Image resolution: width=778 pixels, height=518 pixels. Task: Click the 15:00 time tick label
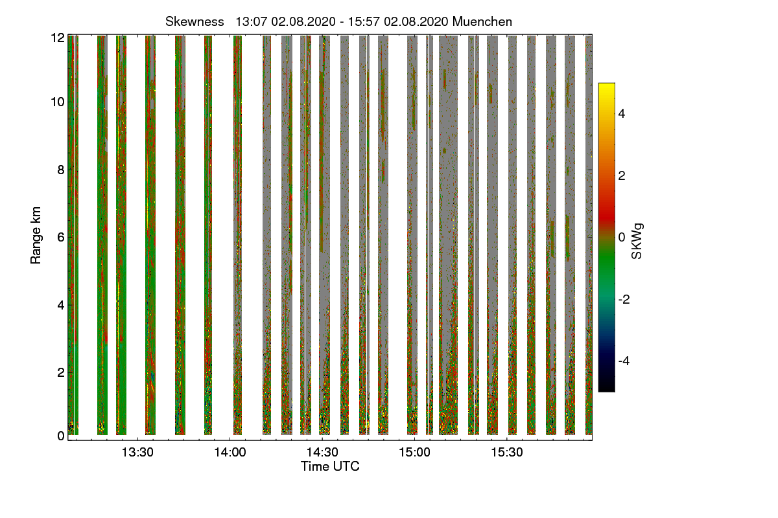click(415, 452)
